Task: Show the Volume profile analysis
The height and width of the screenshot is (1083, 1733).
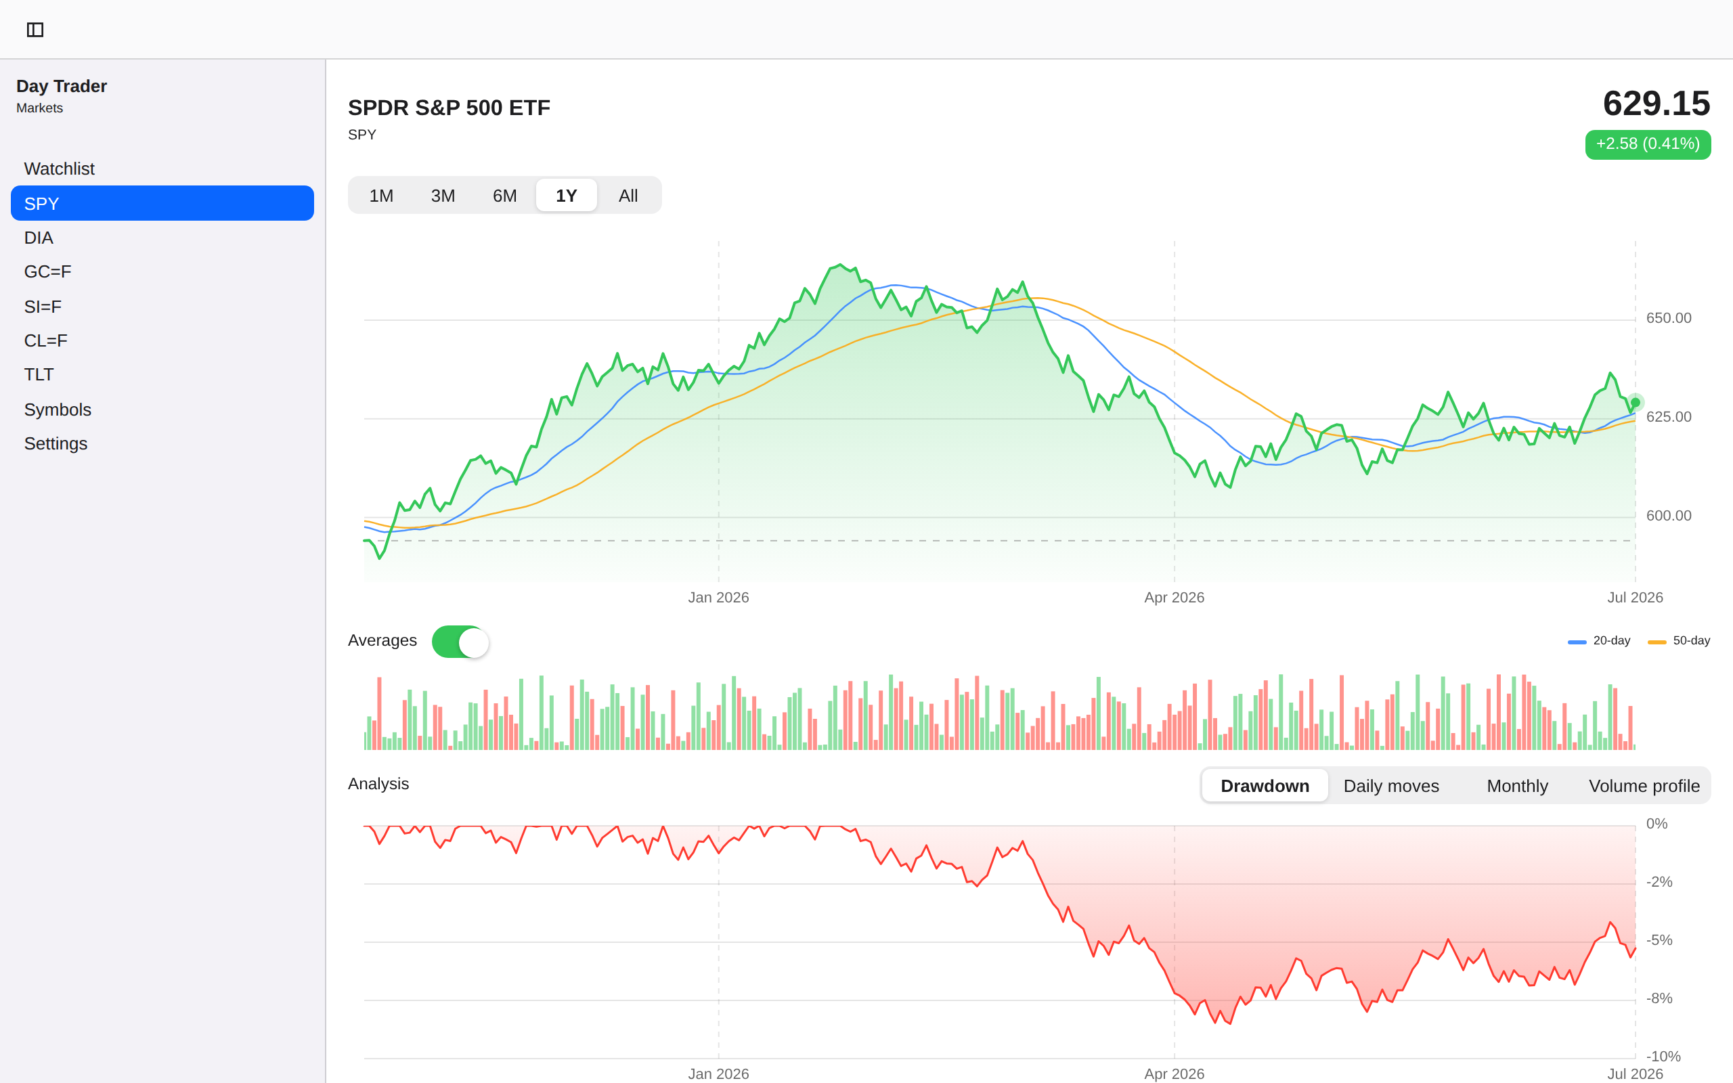Action: [x=1644, y=786]
